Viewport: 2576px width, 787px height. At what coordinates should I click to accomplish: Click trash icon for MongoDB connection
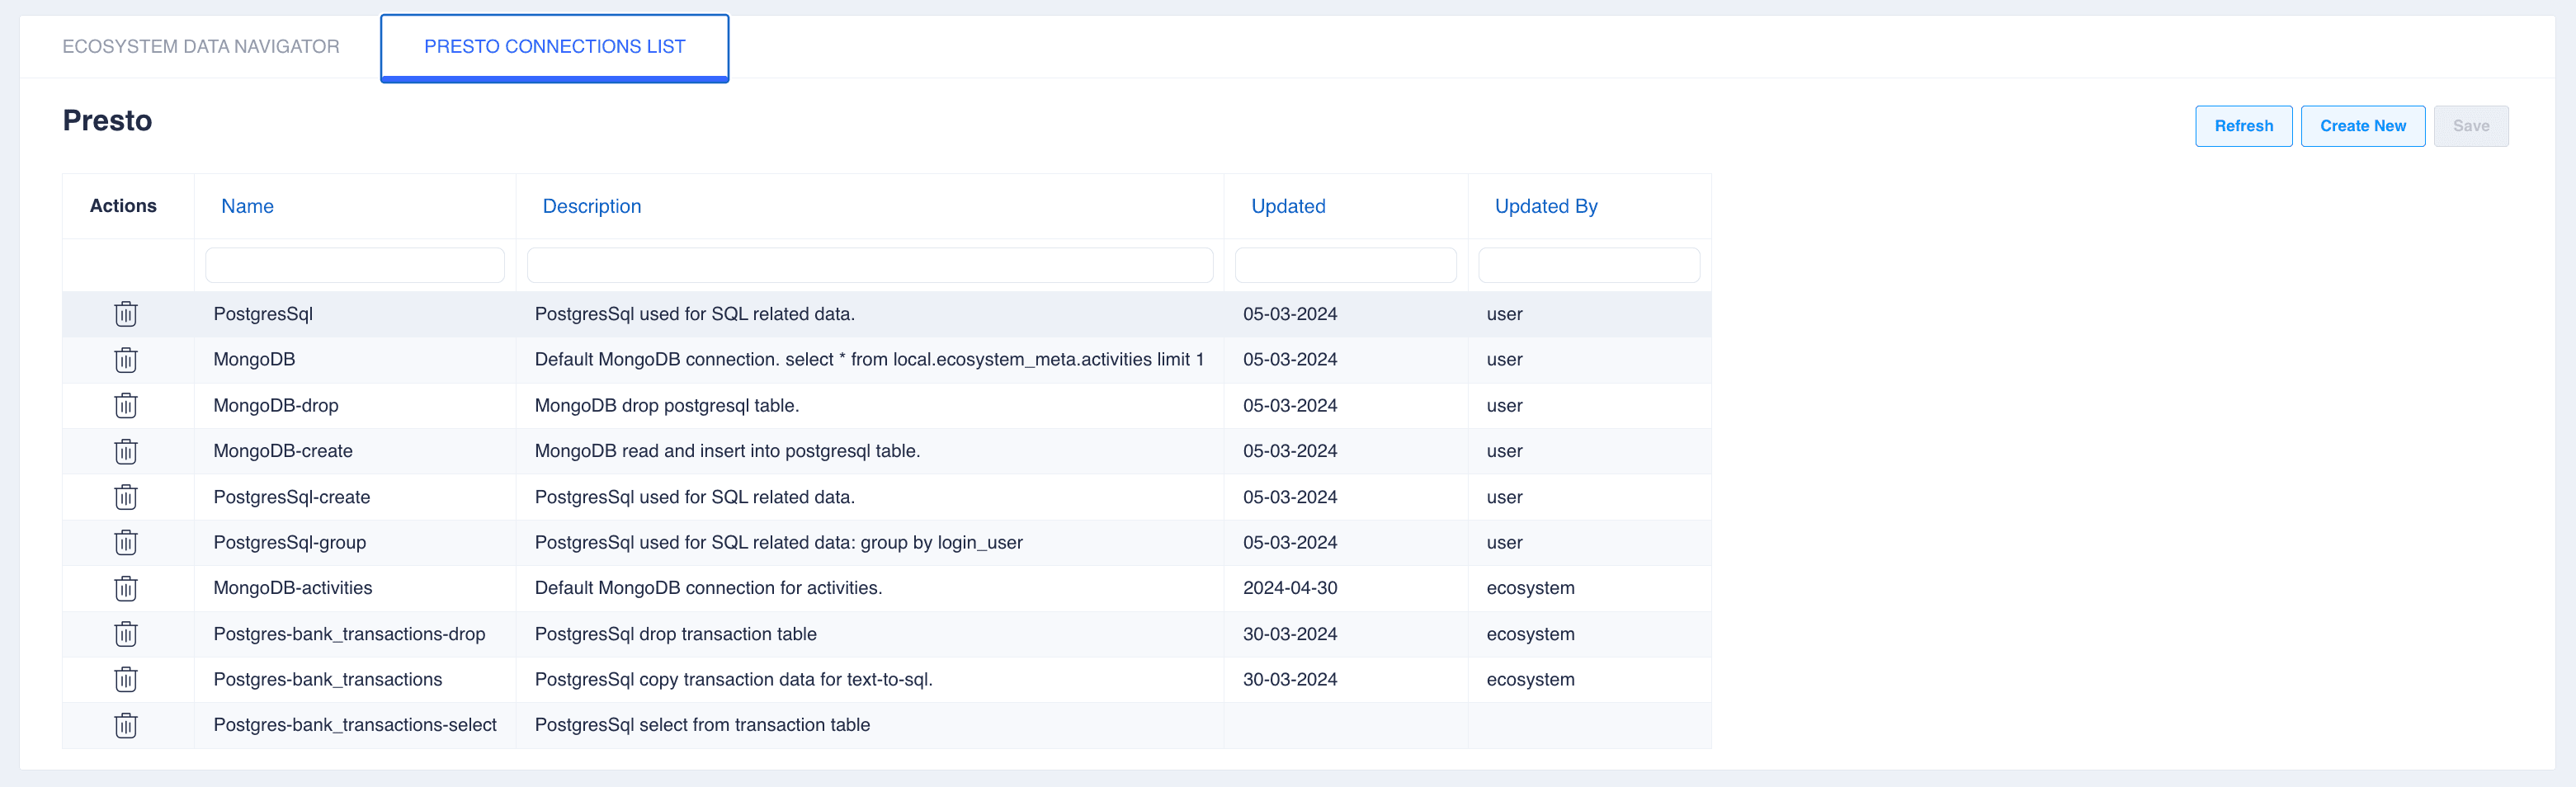point(125,360)
